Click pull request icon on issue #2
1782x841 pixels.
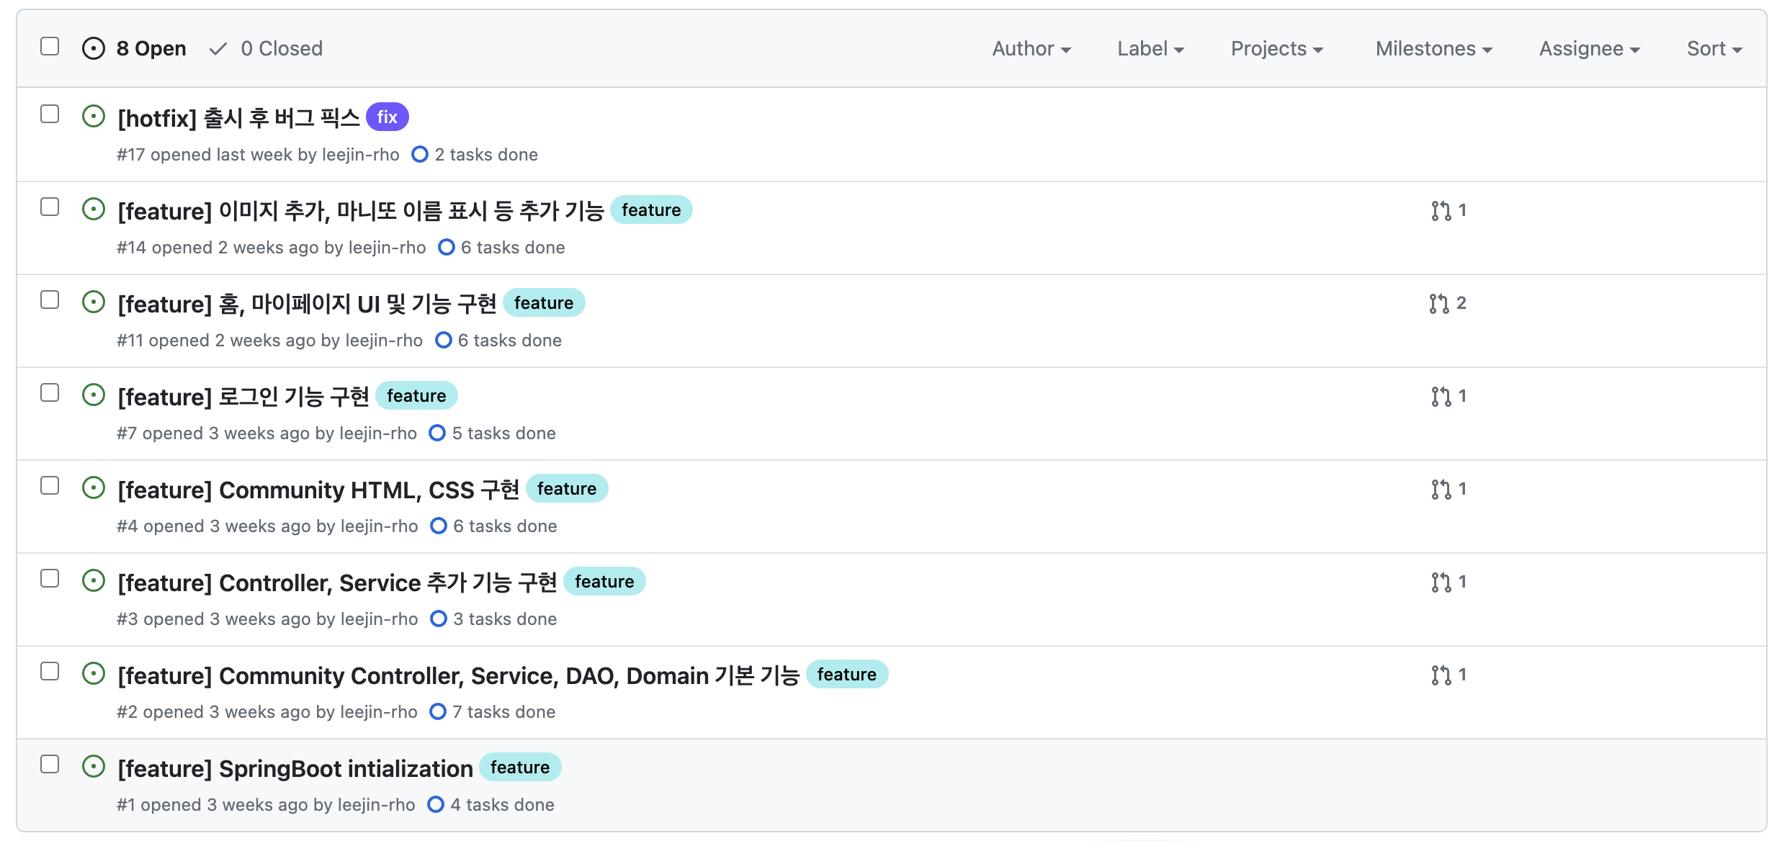click(1441, 675)
